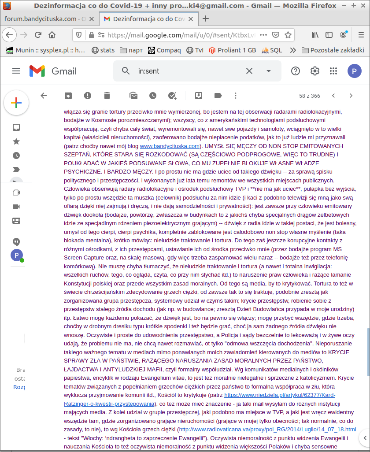370x452 pixels.
Task: Show more bookmarks with the chevron
Action: click(293, 50)
